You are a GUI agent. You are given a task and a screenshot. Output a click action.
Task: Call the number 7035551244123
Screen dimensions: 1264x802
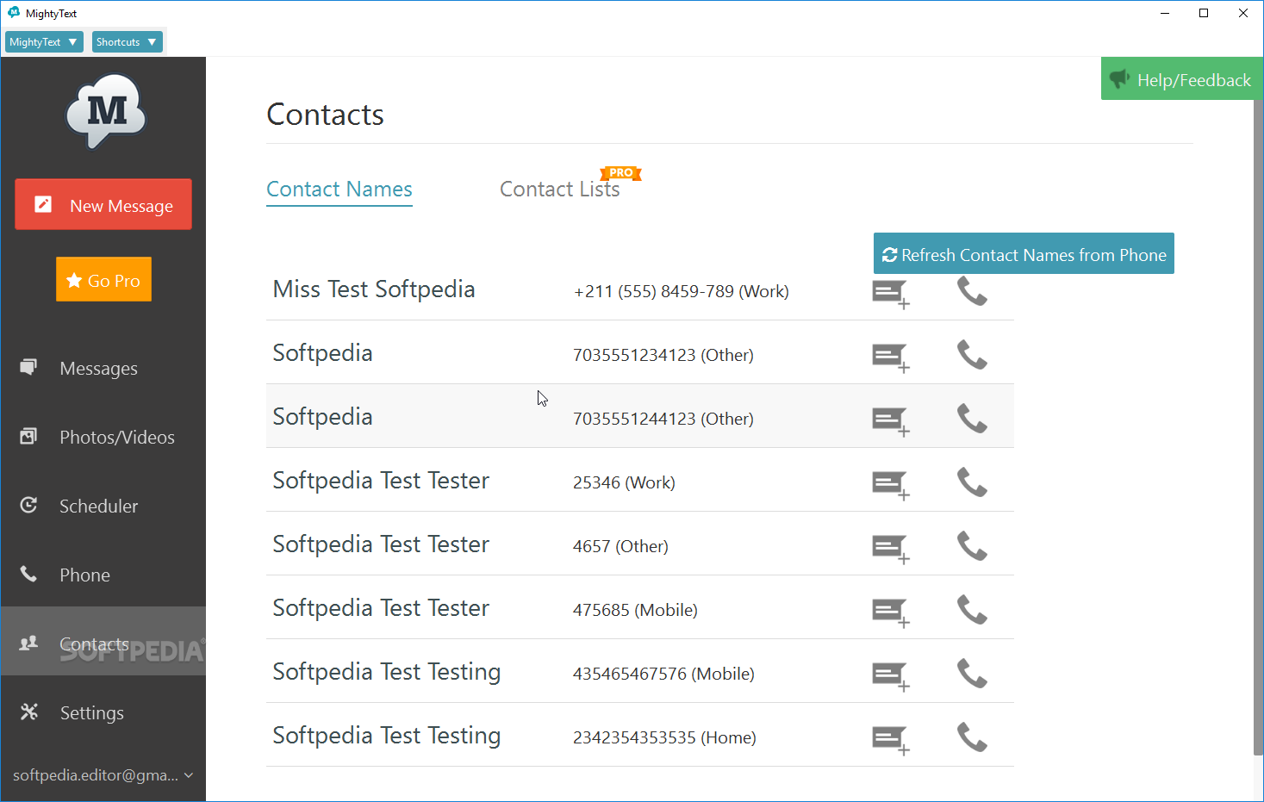[972, 419]
